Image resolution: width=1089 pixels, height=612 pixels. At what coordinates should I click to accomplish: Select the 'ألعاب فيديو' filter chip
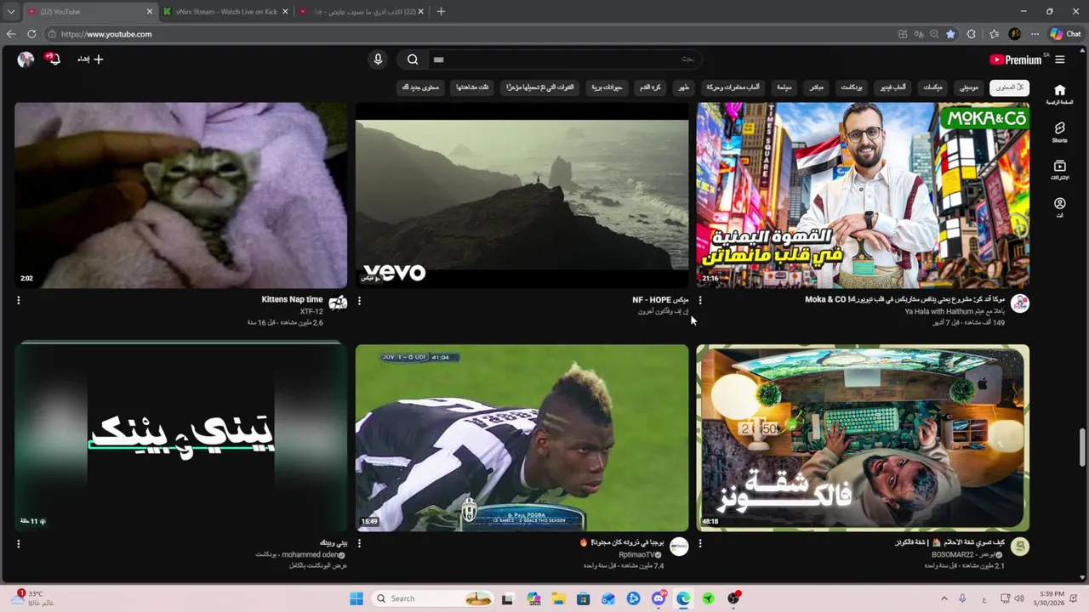coord(892,88)
